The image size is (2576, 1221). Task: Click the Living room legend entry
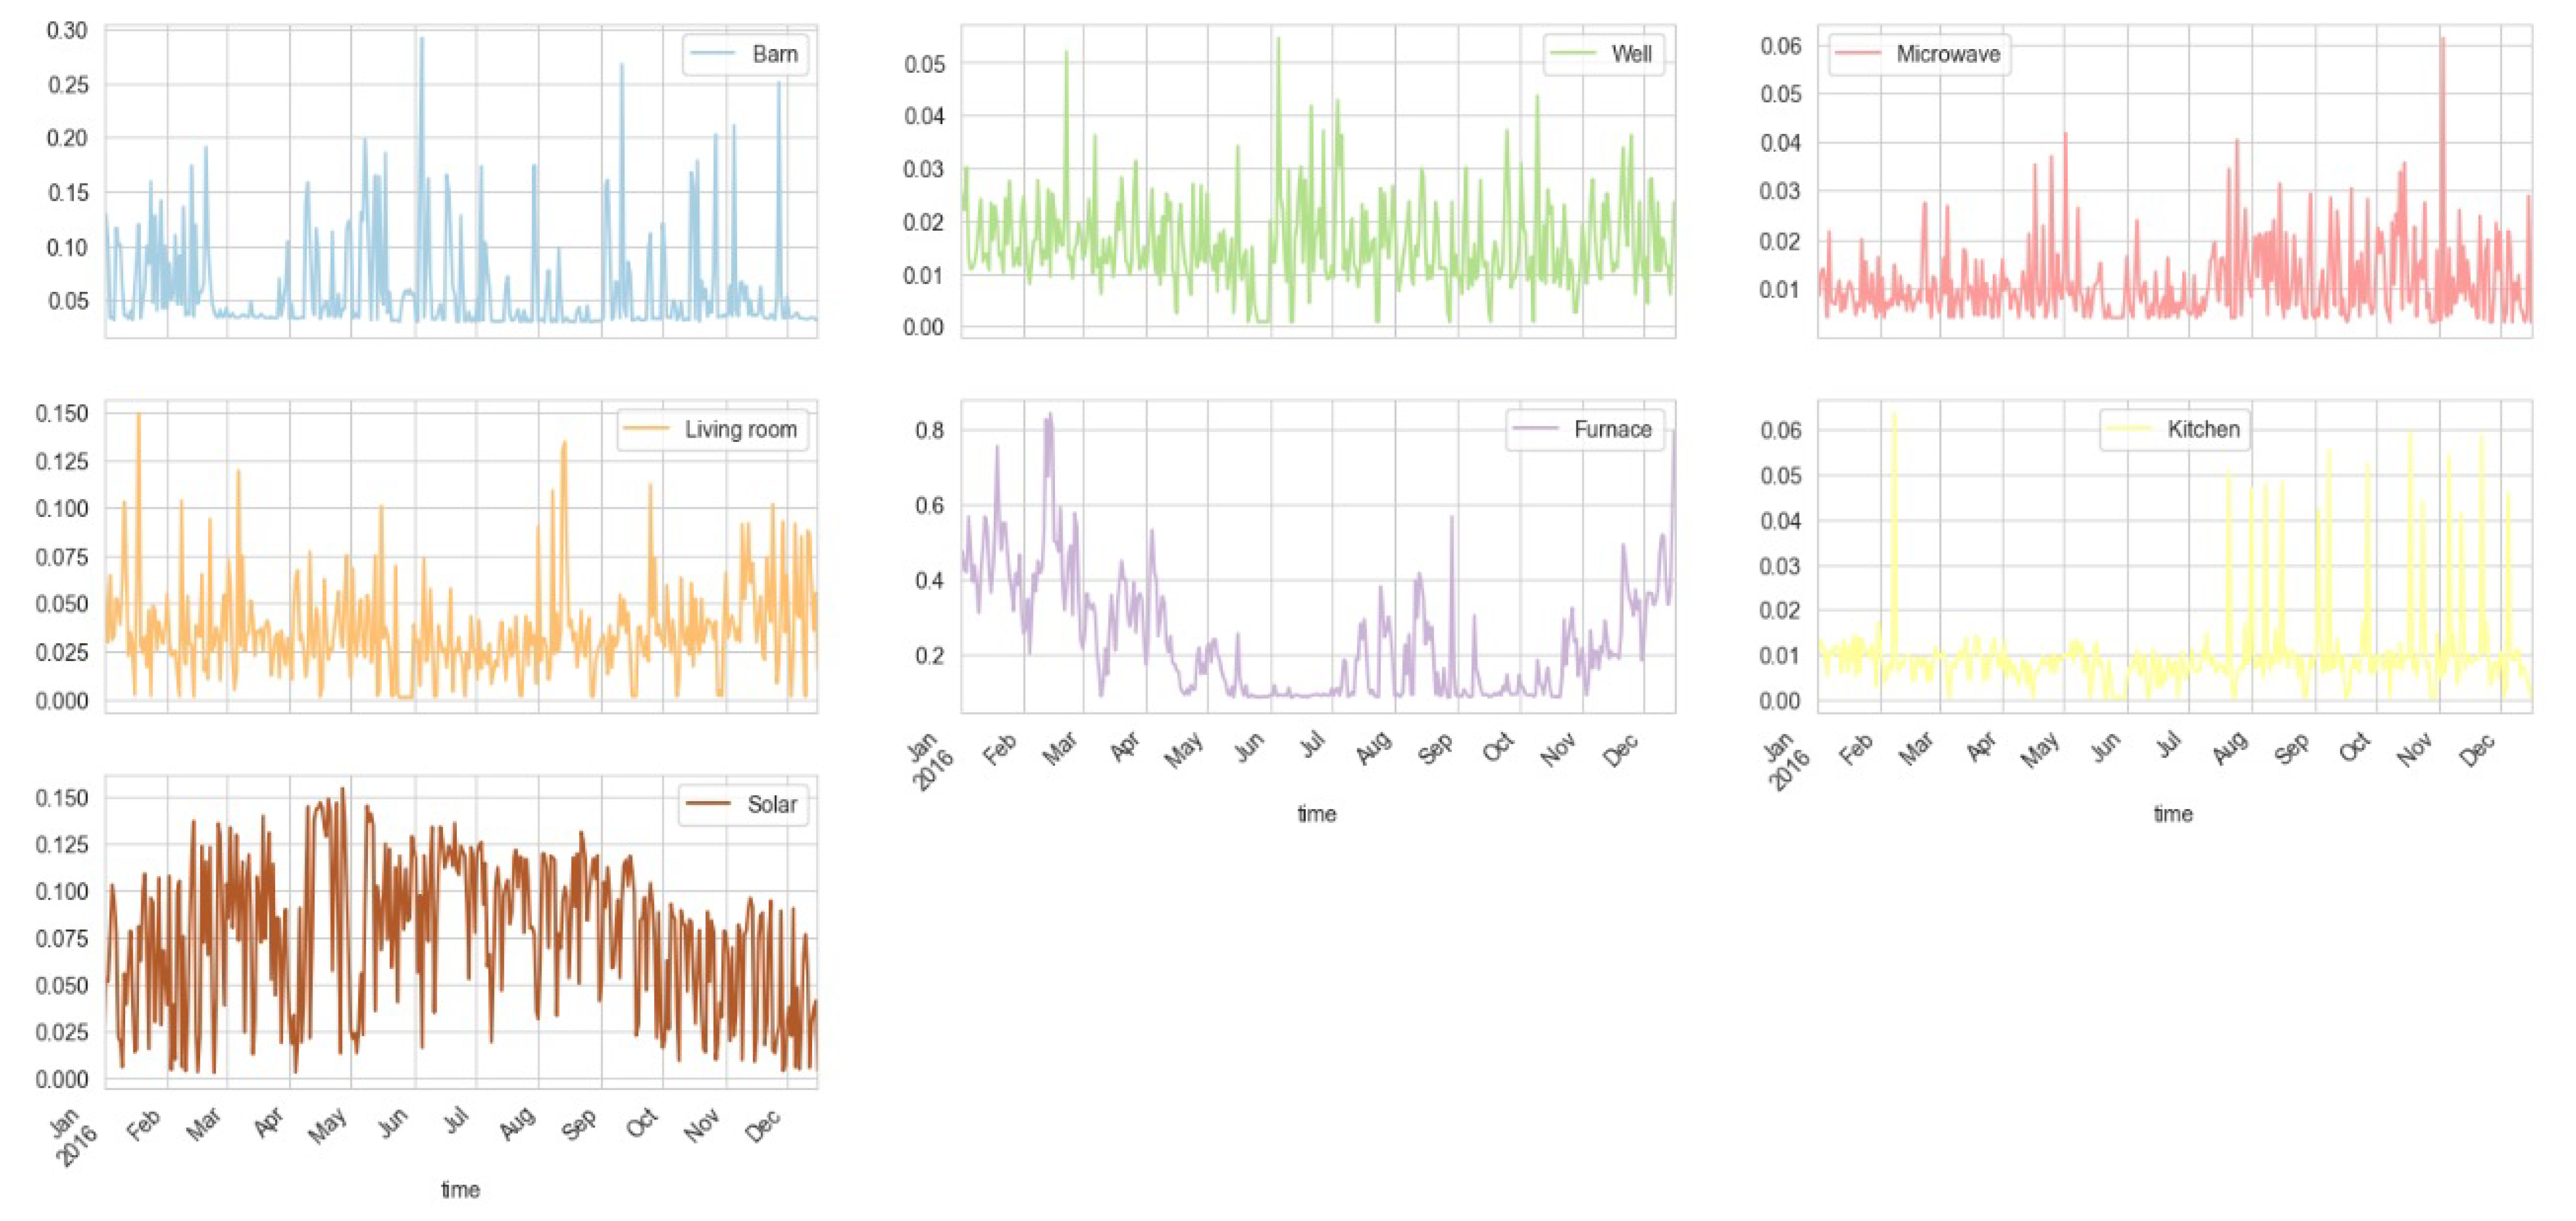tap(740, 429)
